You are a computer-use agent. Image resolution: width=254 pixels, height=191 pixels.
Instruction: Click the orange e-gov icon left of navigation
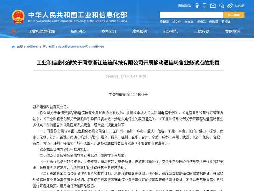coord(14,31)
